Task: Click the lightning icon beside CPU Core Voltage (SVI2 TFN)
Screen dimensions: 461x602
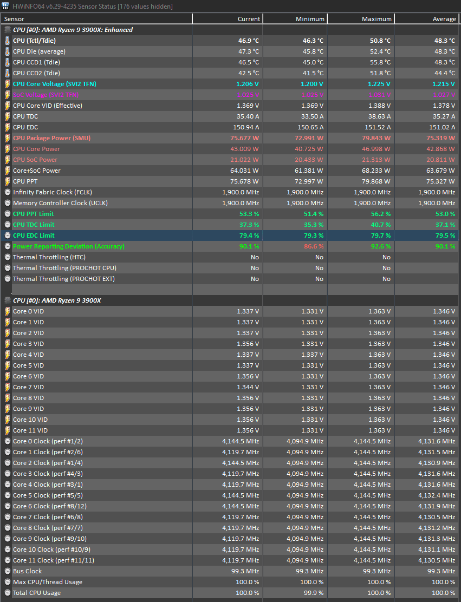Action: 7,84
